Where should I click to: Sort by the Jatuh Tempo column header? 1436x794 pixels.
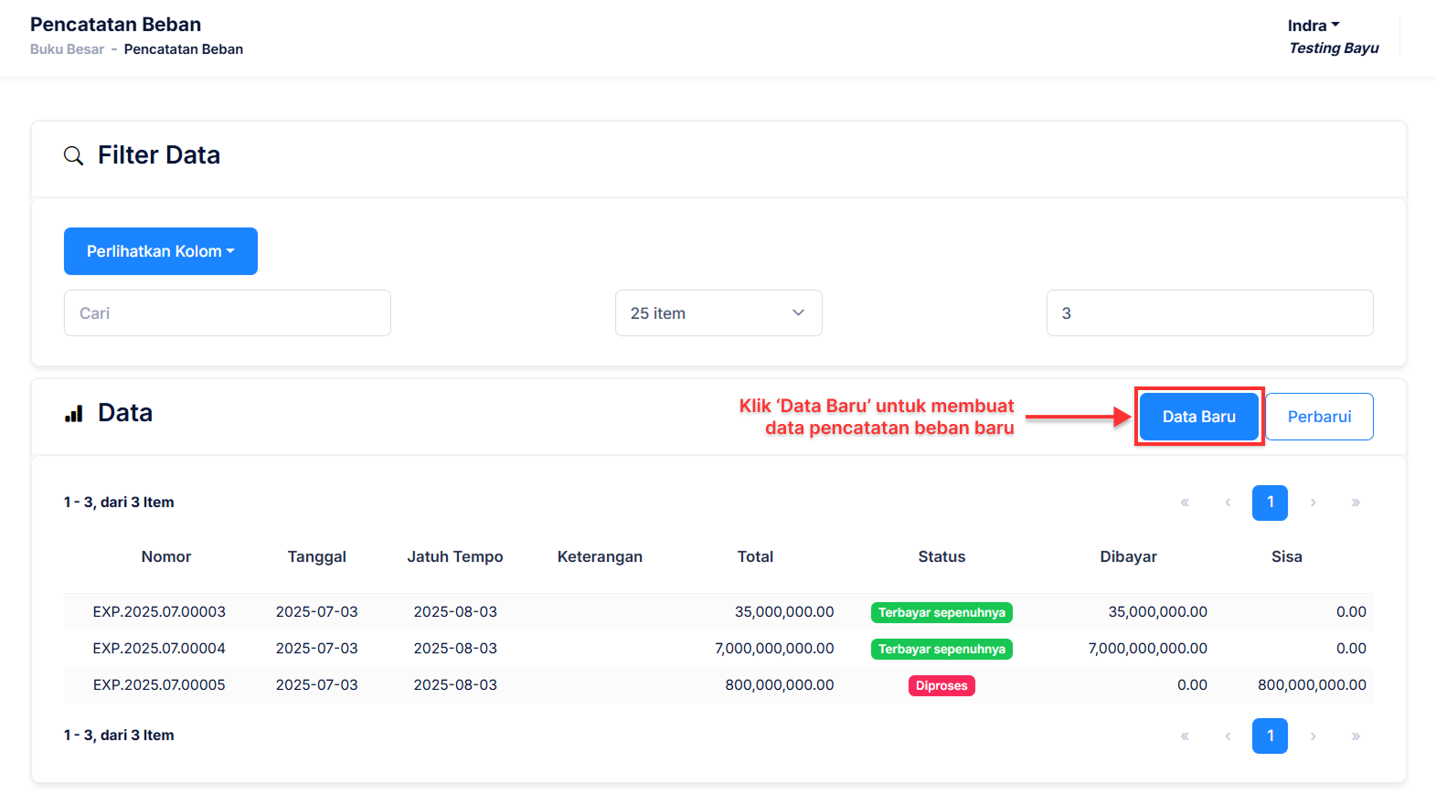455,556
